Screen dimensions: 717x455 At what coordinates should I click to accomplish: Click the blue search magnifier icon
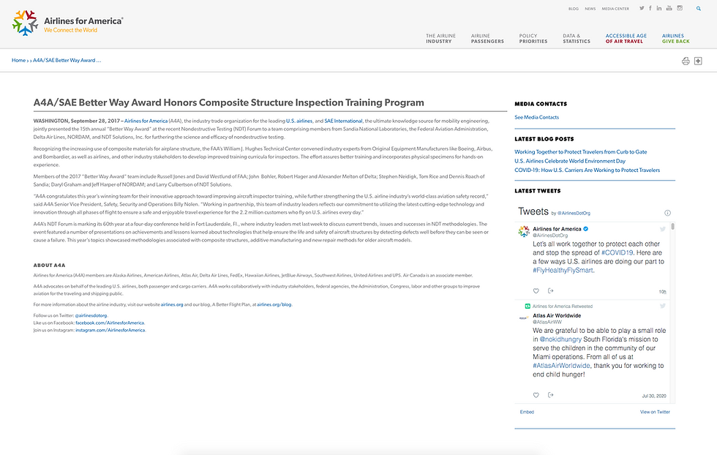698,8
